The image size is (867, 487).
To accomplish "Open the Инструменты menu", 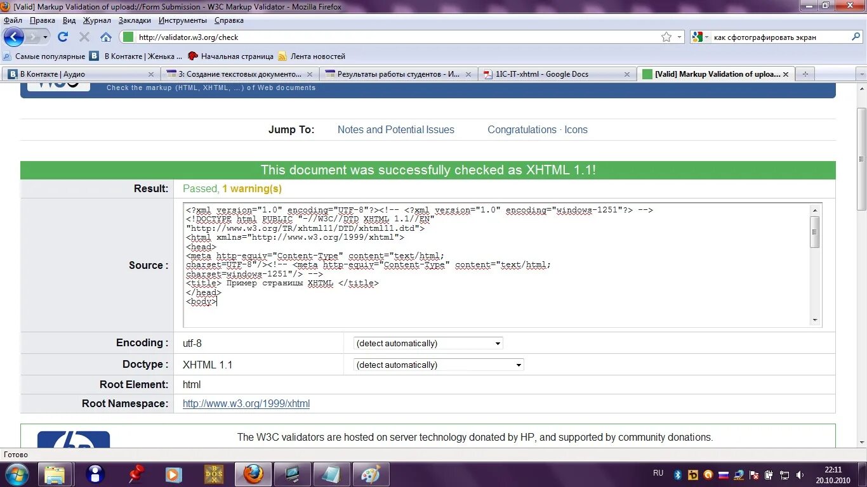I will pyautogui.click(x=183, y=20).
